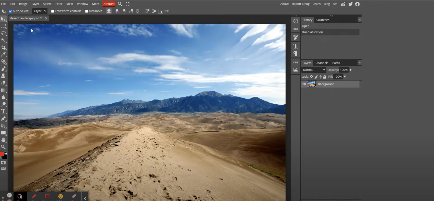Open the Properties sliders panel icon
The image size is (434, 201).
(x=296, y=28)
